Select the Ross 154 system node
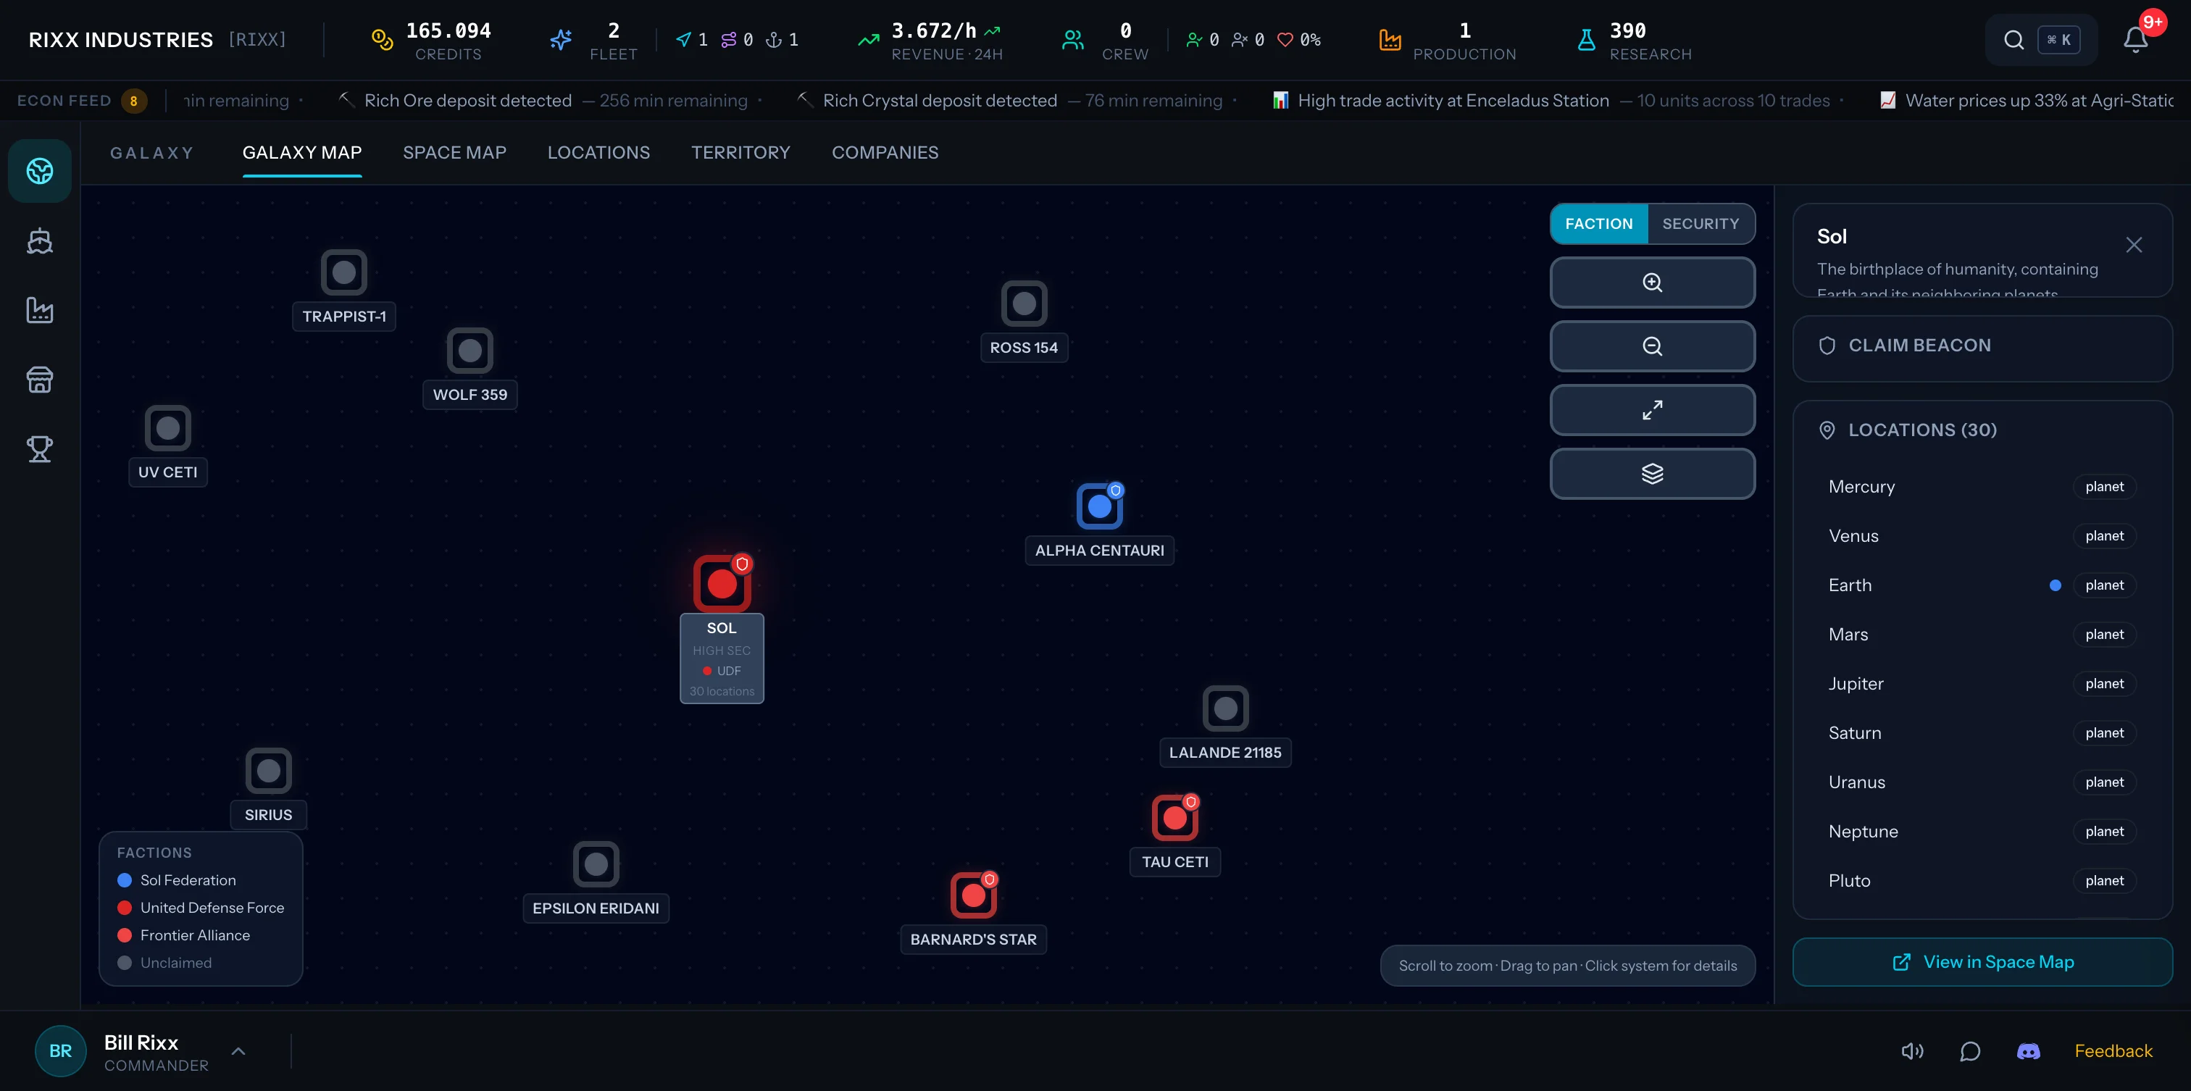 pyautogui.click(x=1023, y=304)
